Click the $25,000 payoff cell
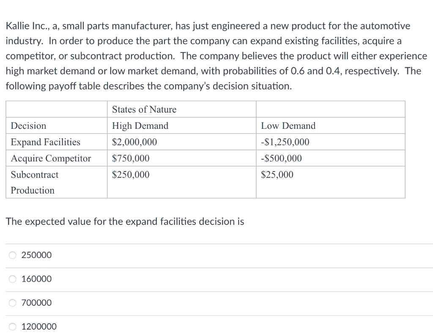The height and width of the screenshot is (333, 433). (276, 175)
